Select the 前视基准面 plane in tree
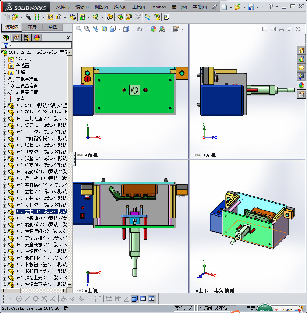 tap(27, 79)
